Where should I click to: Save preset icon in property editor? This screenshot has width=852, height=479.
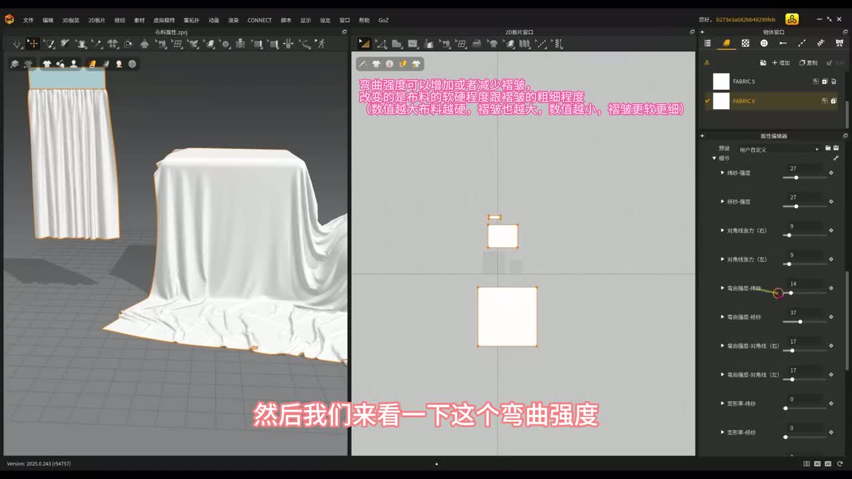tap(836, 148)
